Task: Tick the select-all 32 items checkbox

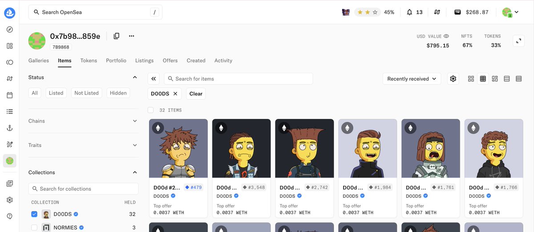Action: pyautogui.click(x=150, y=110)
